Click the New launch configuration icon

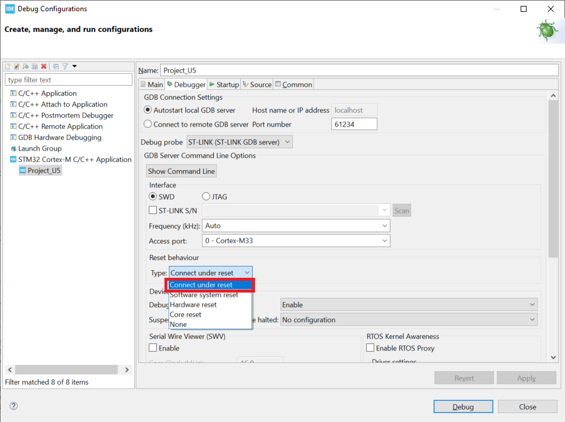8,66
